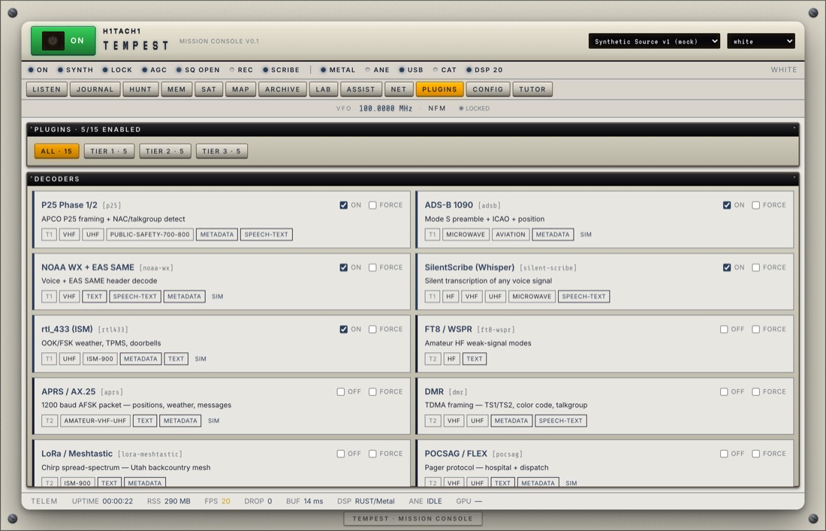Check FORCE for APRS / AX.25
This screenshot has width=826, height=531.
(372, 392)
